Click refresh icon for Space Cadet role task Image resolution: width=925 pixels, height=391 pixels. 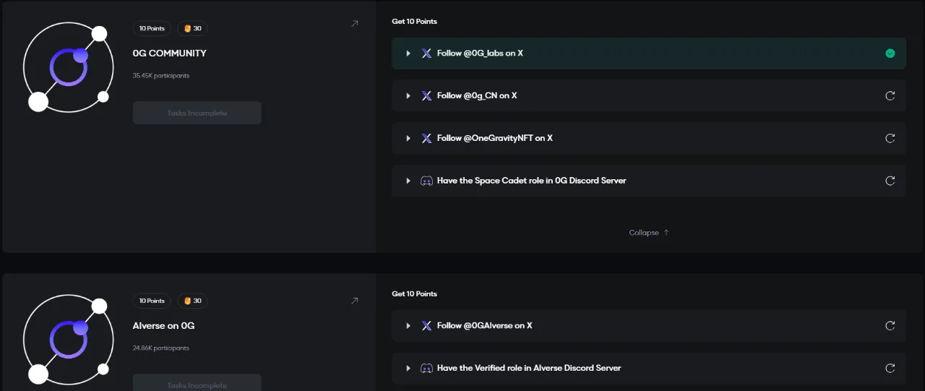pos(890,181)
